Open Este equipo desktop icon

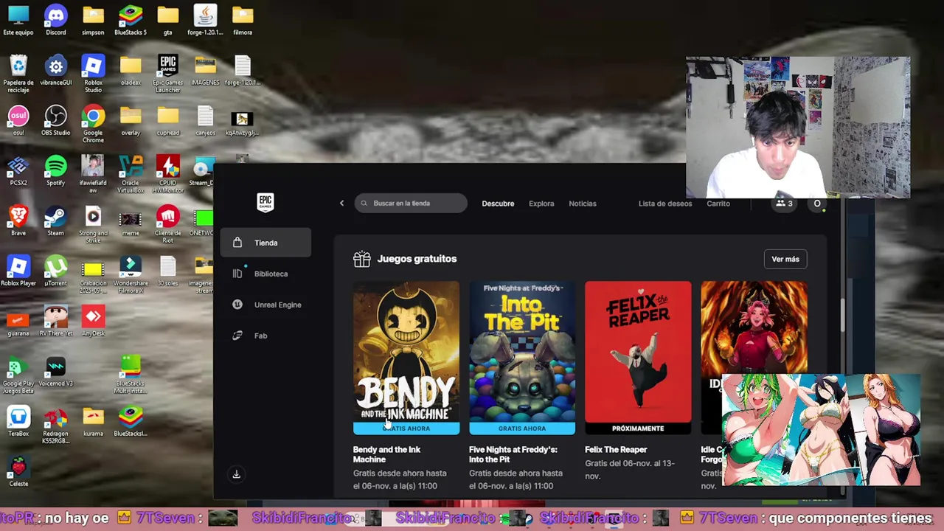(18, 20)
